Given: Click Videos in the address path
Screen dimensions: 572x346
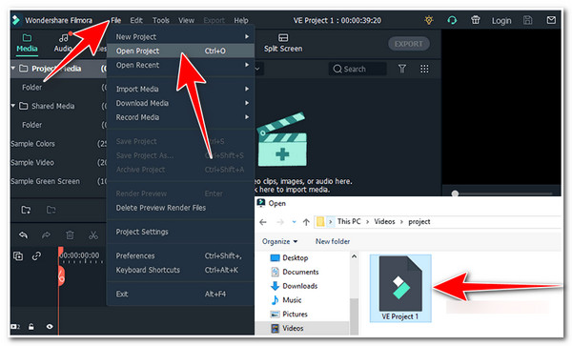Looking at the screenshot, I should click(x=384, y=222).
